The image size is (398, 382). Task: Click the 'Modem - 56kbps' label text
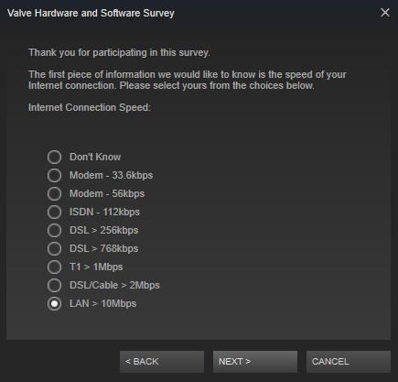pyautogui.click(x=107, y=193)
